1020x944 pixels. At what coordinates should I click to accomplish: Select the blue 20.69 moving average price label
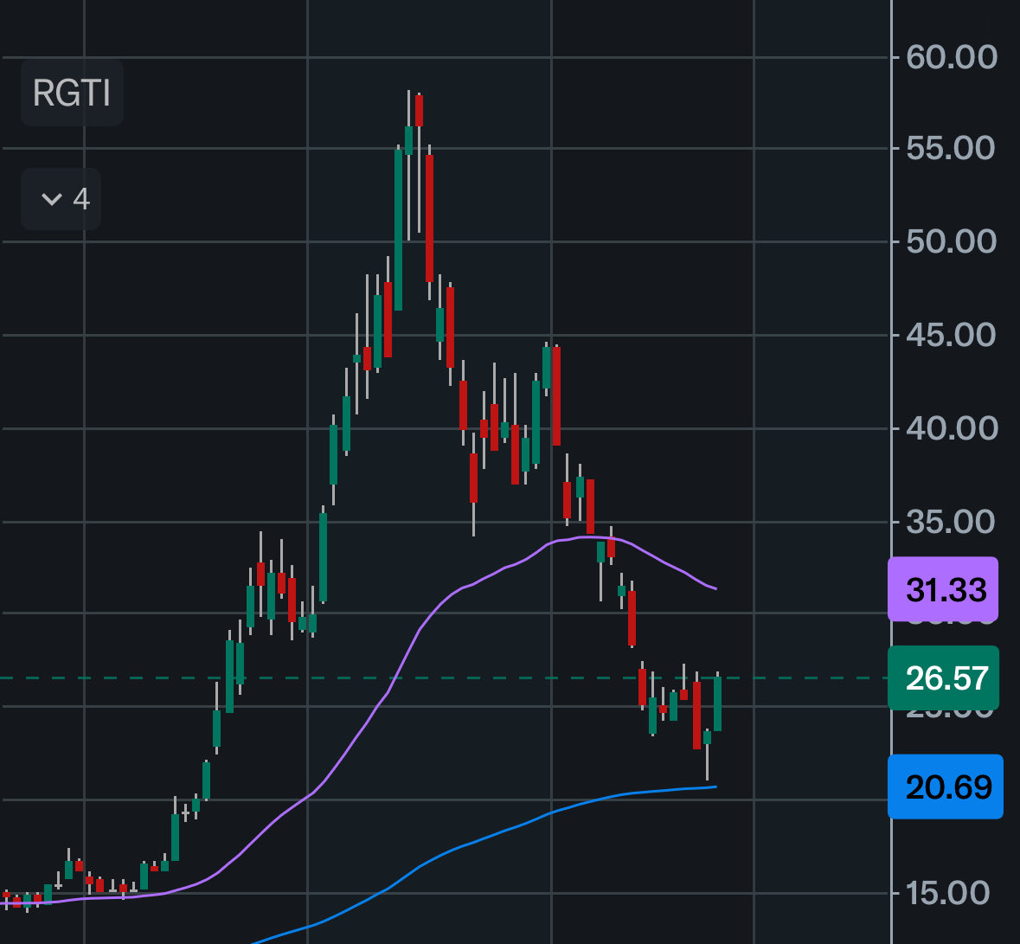[946, 788]
